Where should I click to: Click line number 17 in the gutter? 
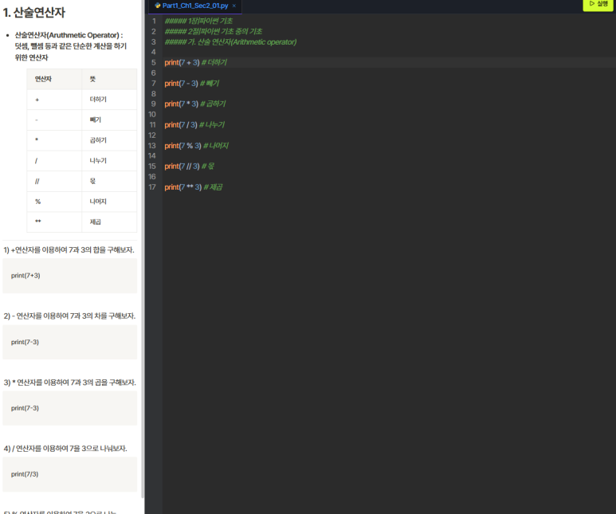[152, 187]
